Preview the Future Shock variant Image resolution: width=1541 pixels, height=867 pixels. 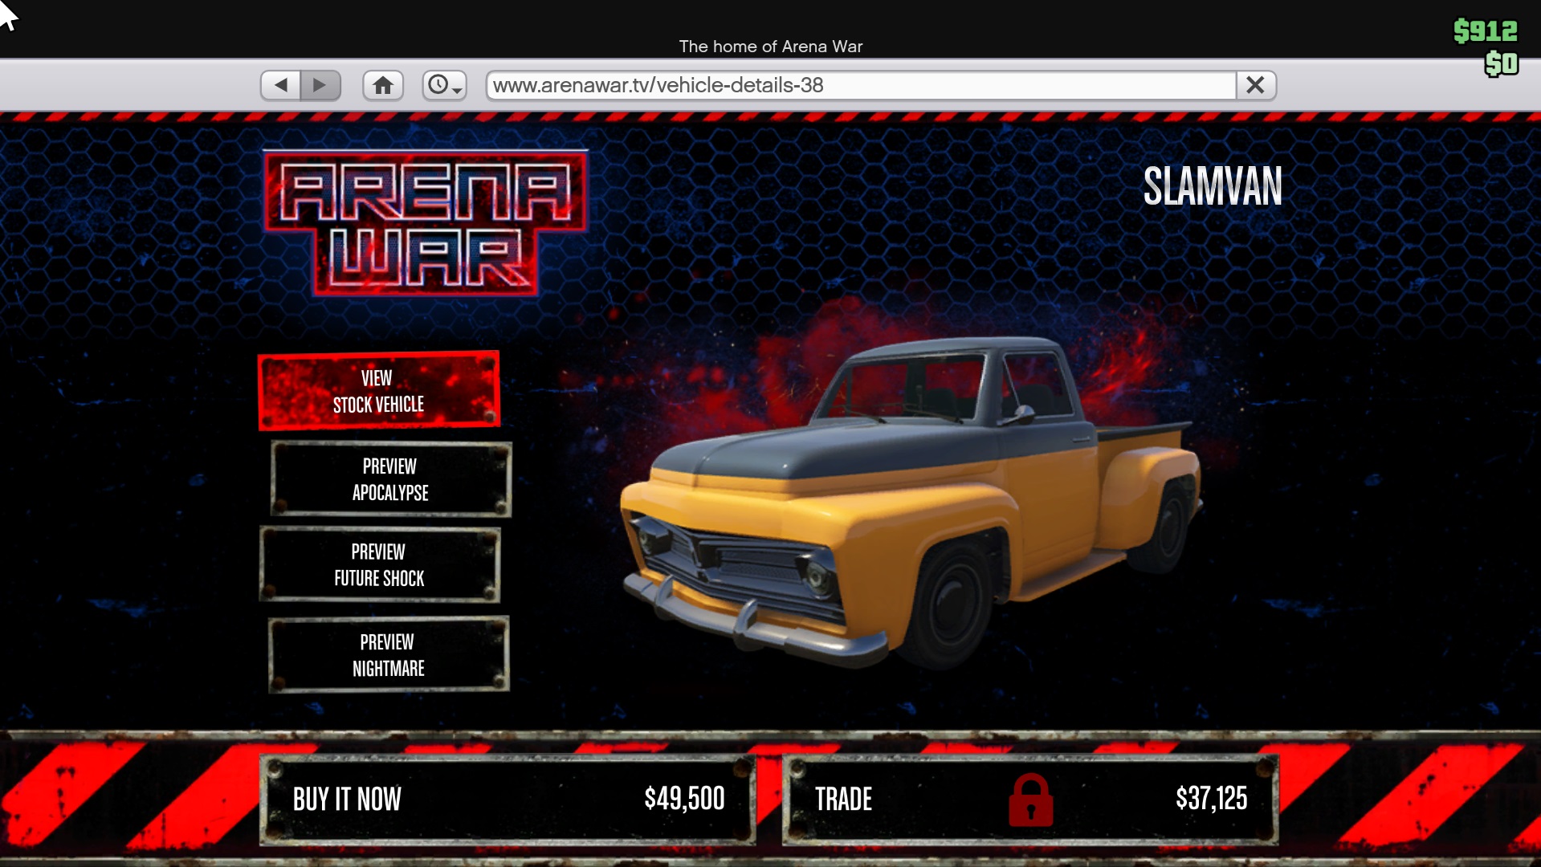coord(380,565)
